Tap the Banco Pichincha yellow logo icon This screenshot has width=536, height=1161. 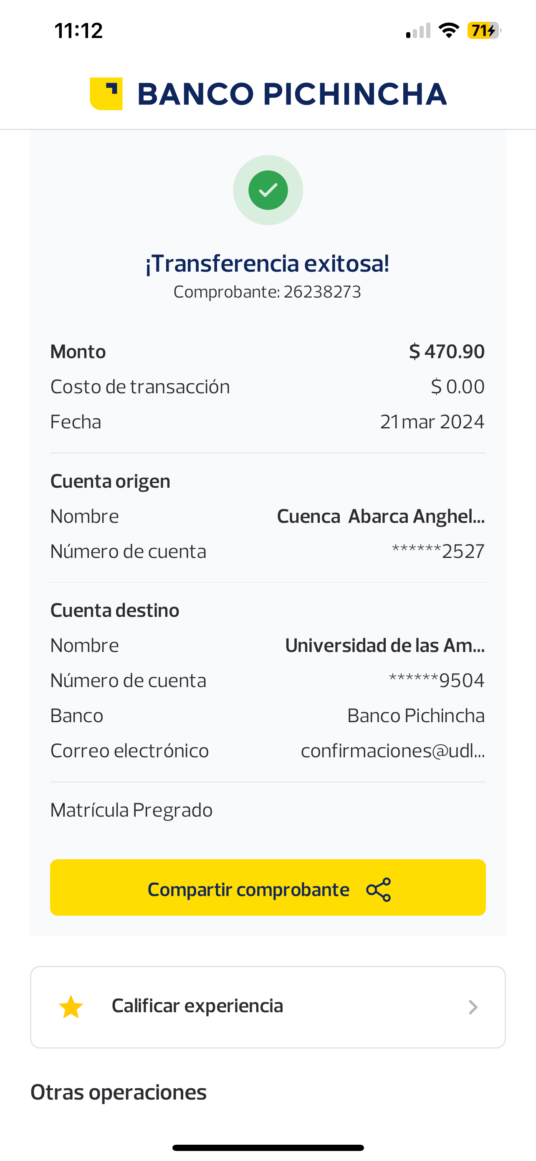click(x=106, y=94)
